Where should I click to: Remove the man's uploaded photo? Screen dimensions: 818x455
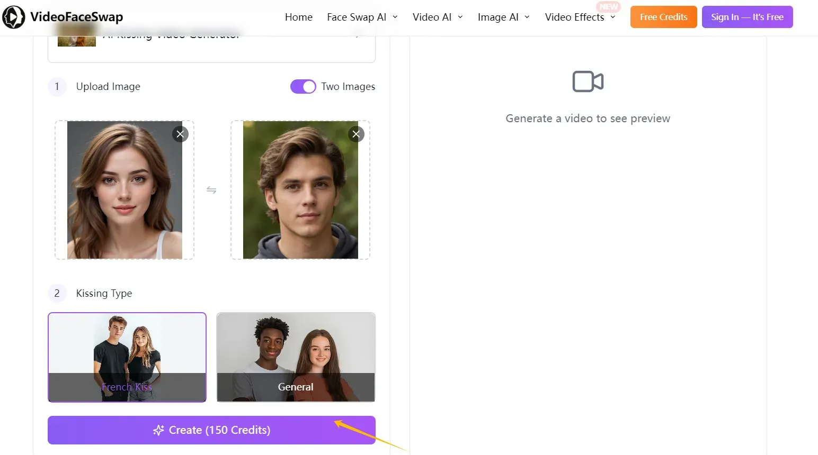[356, 134]
